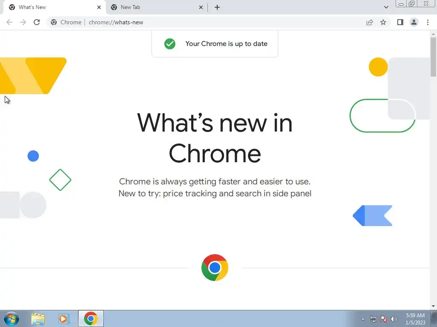The height and width of the screenshot is (327, 437).
Task: Close the What's New tab
Action: click(99, 7)
